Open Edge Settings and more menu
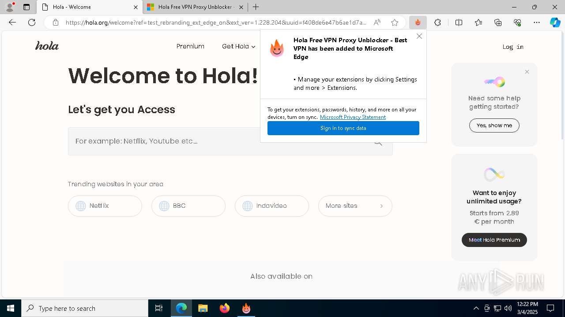The image size is (565, 317). tap(537, 22)
